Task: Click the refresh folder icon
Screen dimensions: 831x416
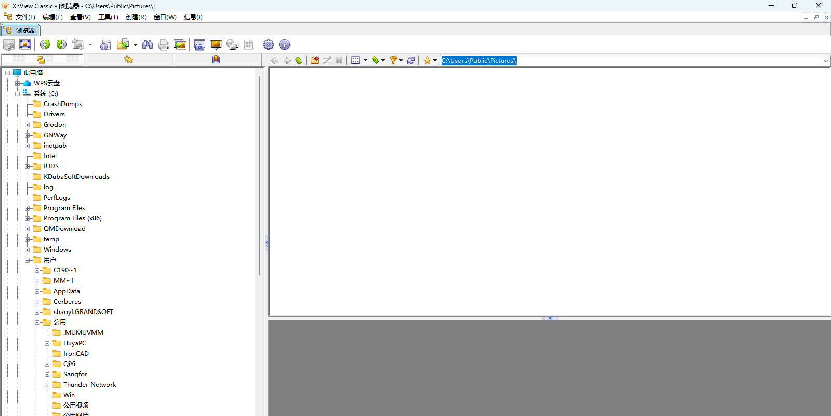Action: tap(411, 60)
